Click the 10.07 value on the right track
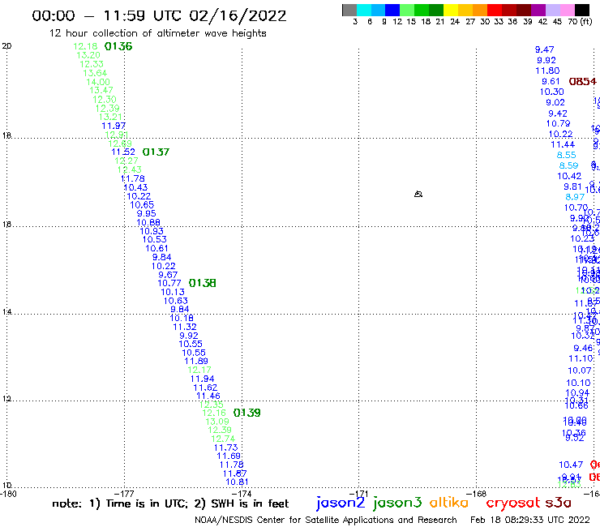This screenshot has height=527, width=600. pos(580,371)
